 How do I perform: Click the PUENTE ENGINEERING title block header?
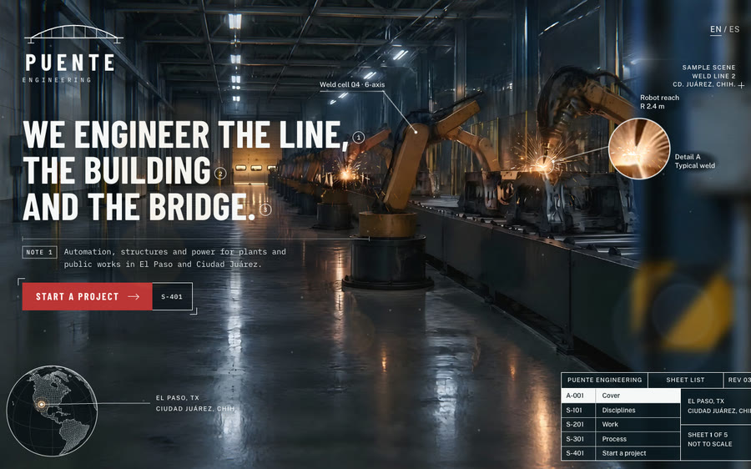[x=604, y=380]
